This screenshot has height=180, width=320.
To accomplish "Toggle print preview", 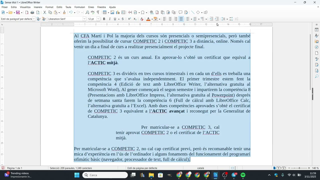I will click(38, 12).
